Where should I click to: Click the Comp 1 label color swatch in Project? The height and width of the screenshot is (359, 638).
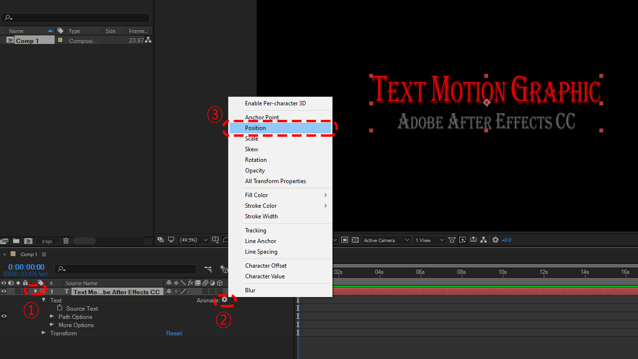click(x=60, y=41)
